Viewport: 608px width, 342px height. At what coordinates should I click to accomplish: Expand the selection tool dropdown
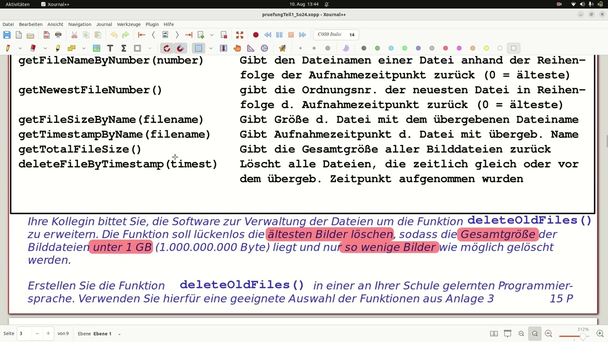click(210, 48)
